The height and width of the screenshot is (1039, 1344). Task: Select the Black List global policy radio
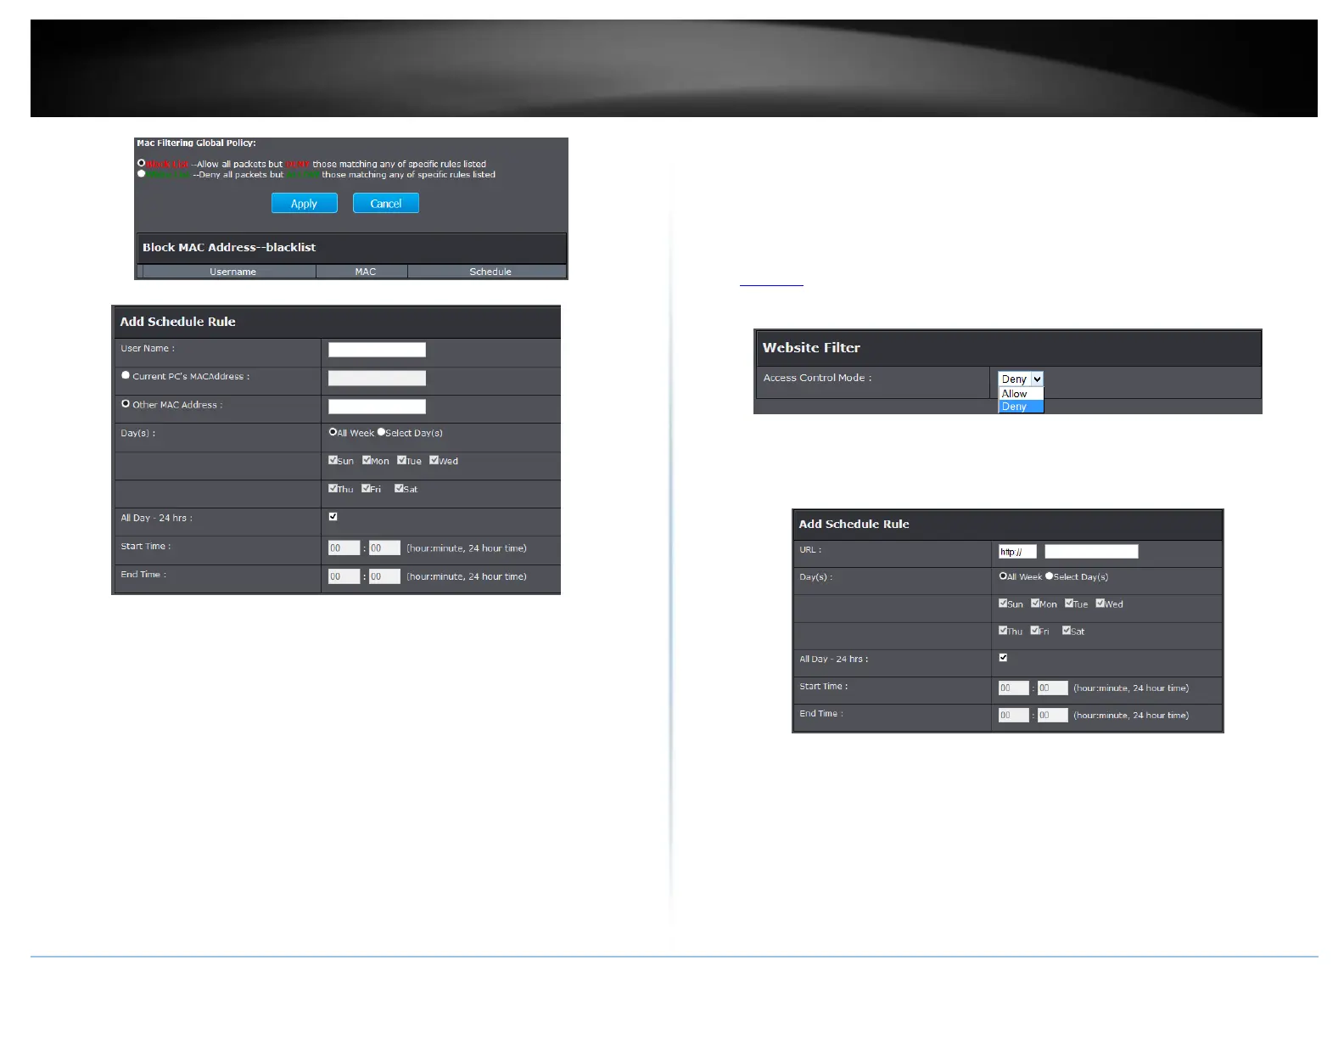tap(142, 163)
